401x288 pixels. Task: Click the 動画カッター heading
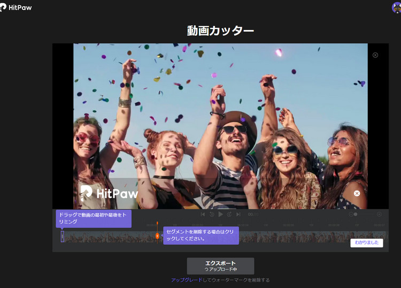[x=220, y=31]
